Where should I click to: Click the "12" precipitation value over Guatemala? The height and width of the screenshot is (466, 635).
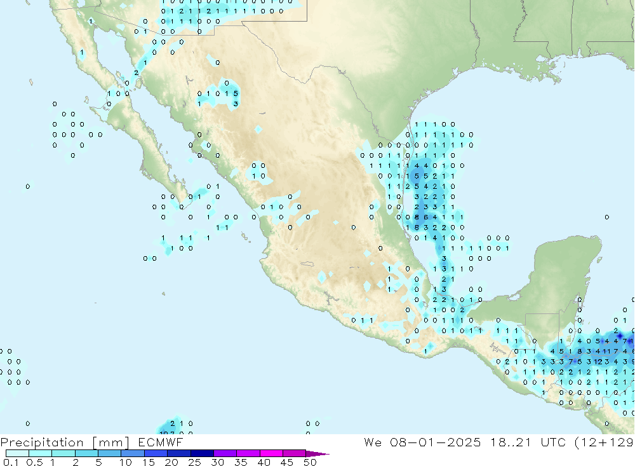tap(598, 362)
